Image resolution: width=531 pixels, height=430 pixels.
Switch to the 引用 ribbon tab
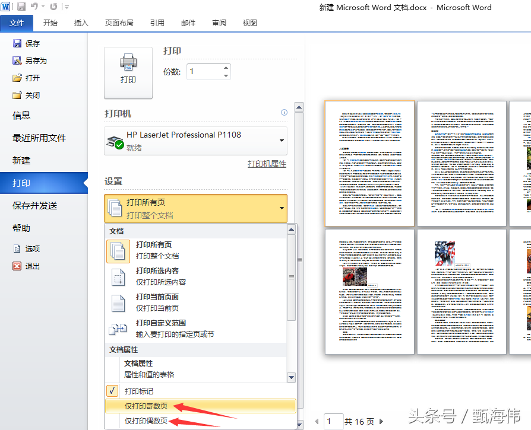tap(157, 23)
